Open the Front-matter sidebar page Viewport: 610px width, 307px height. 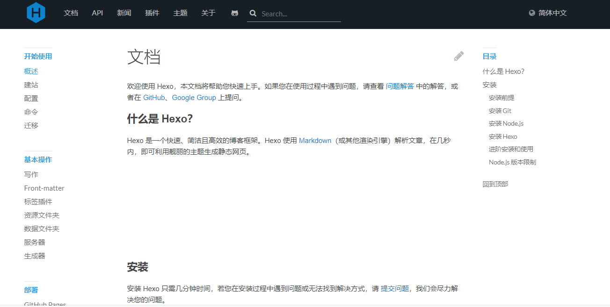[x=44, y=188]
